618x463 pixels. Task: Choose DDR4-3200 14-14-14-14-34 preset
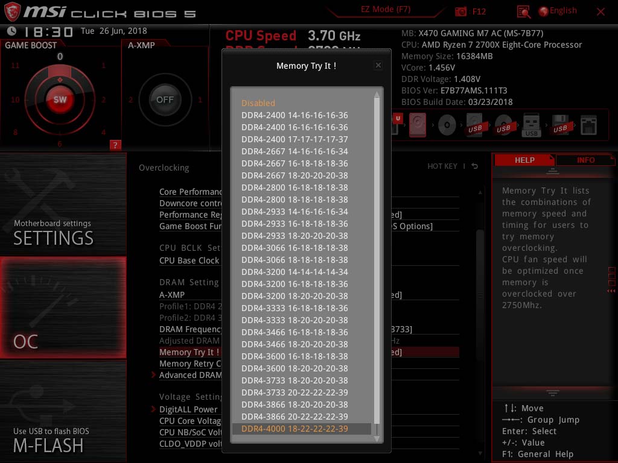[295, 272]
